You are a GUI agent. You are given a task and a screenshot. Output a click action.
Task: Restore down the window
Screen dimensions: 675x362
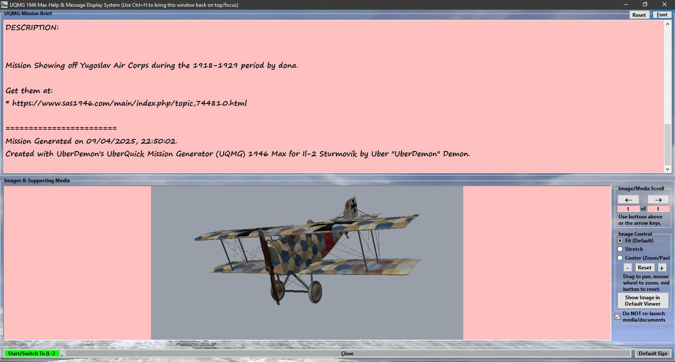(644, 4)
